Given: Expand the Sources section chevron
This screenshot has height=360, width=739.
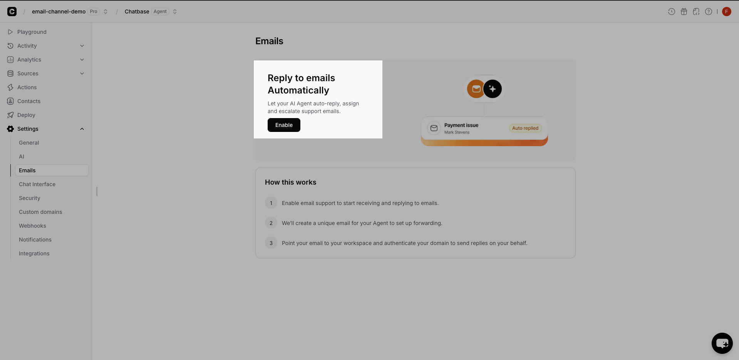Looking at the screenshot, I should point(82,73).
